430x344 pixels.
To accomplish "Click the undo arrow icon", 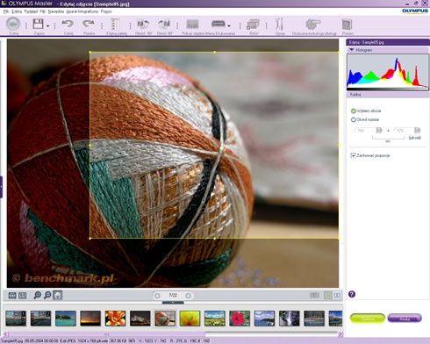I will click(68, 24).
